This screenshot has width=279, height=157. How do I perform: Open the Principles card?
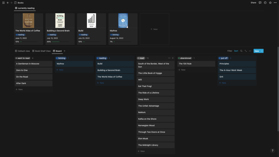point(237,64)
